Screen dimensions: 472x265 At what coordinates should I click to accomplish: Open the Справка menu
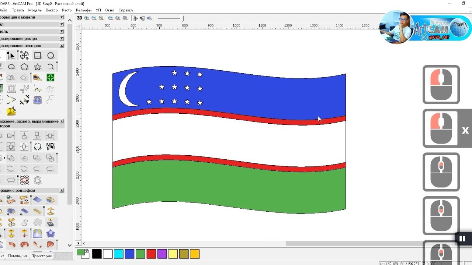pyautogui.click(x=126, y=10)
